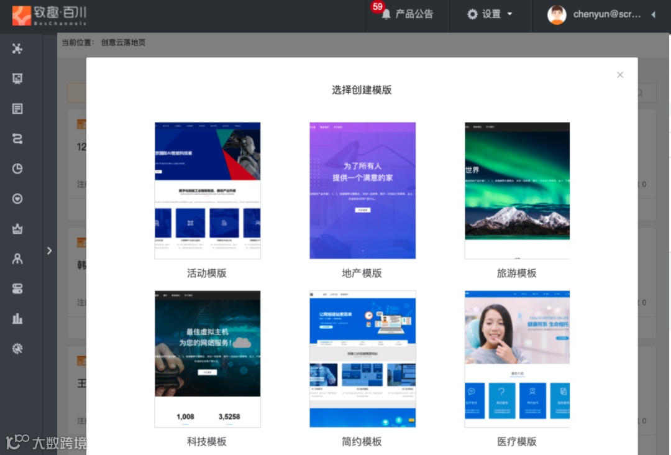Select the 科技模板 thumbnail
Image resolution: width=671 pixels, height=455 pixels.
pyautogui.click(x=208, y=359)
